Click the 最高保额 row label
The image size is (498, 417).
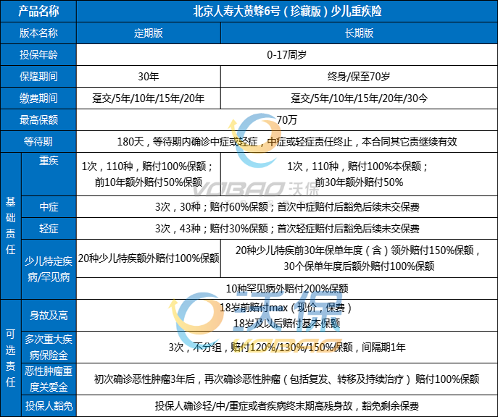[x=38, y=120]
